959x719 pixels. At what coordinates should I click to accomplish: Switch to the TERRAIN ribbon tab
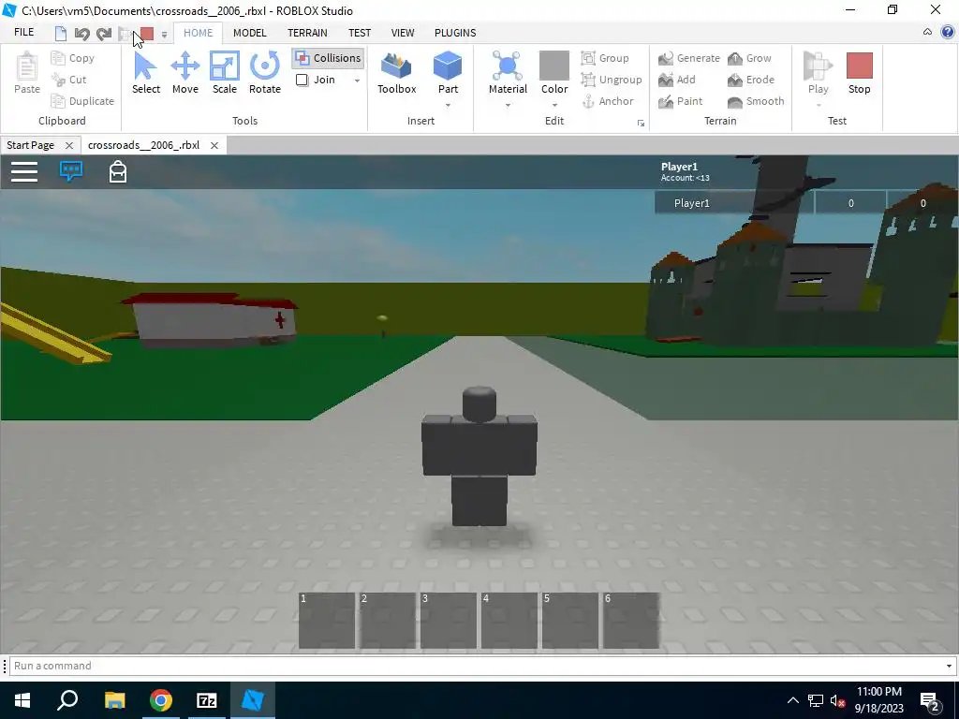pyautogui.click(x=307, y=33)
